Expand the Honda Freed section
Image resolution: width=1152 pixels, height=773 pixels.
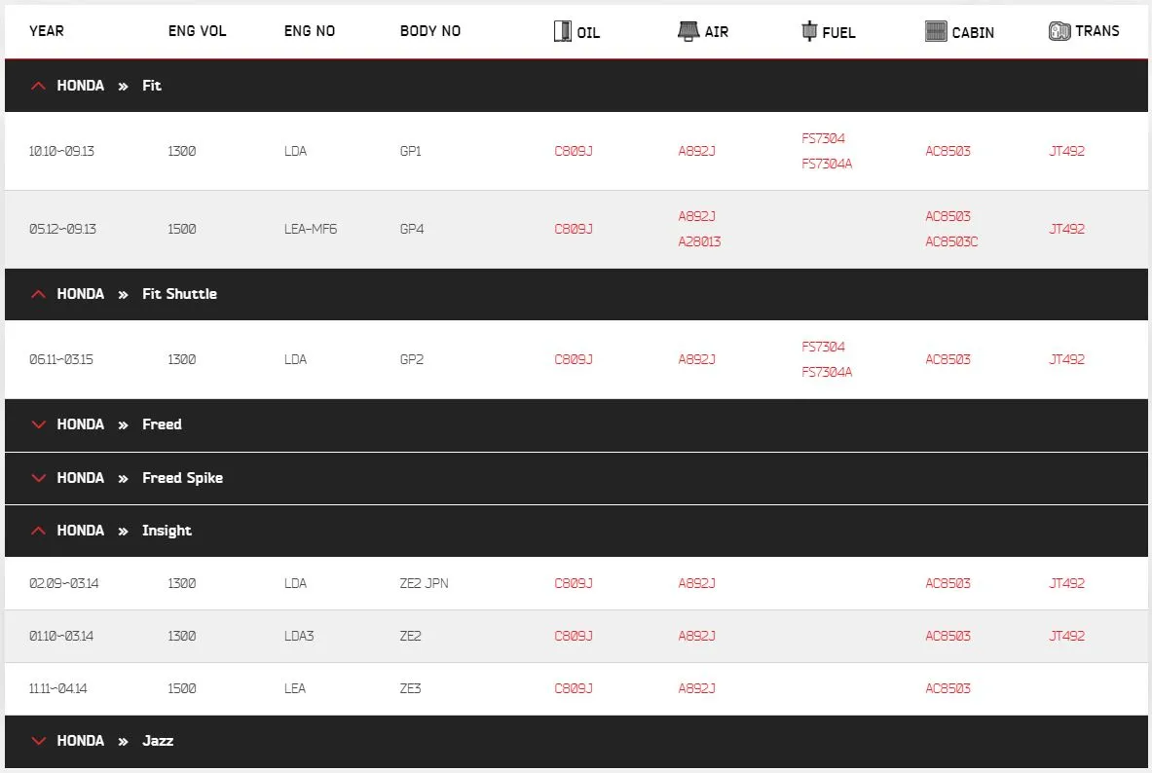point(39,424)
